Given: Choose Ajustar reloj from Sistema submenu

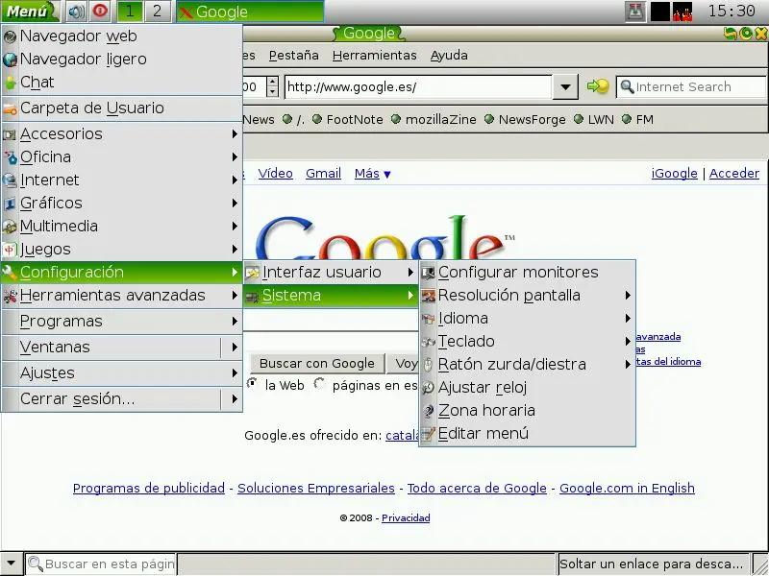Looking at the screenshot, I should coord(527,388).
